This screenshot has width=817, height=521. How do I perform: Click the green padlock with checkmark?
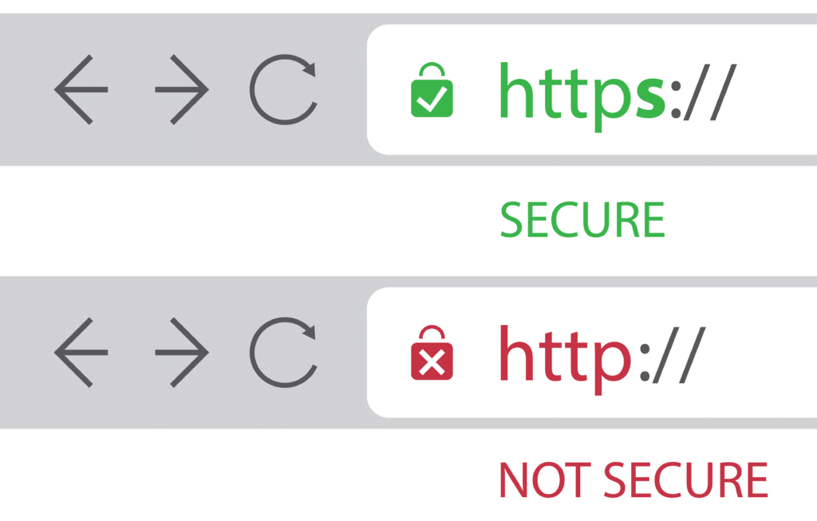click(x=432, y=90)
